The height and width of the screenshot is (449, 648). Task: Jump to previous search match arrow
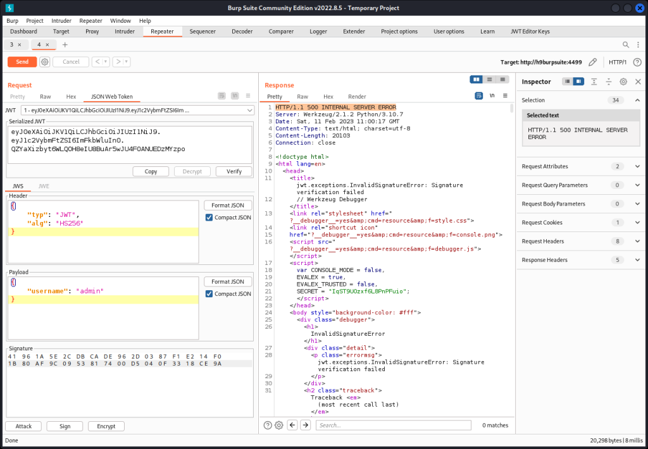pos(292,425)
